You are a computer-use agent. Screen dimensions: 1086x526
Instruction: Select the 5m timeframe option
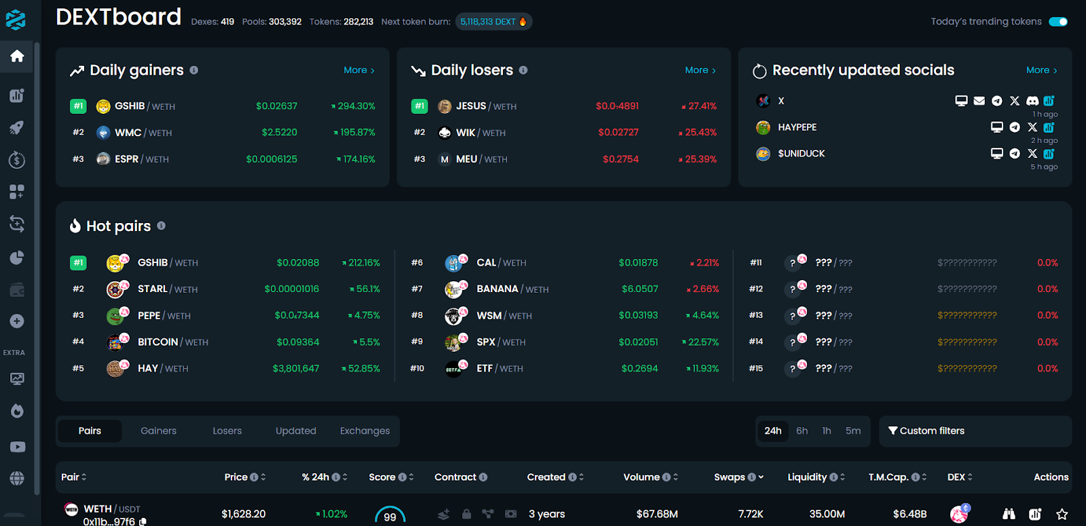(853, 431)
